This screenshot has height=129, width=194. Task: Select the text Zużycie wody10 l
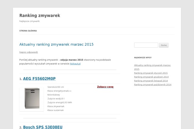56,98
